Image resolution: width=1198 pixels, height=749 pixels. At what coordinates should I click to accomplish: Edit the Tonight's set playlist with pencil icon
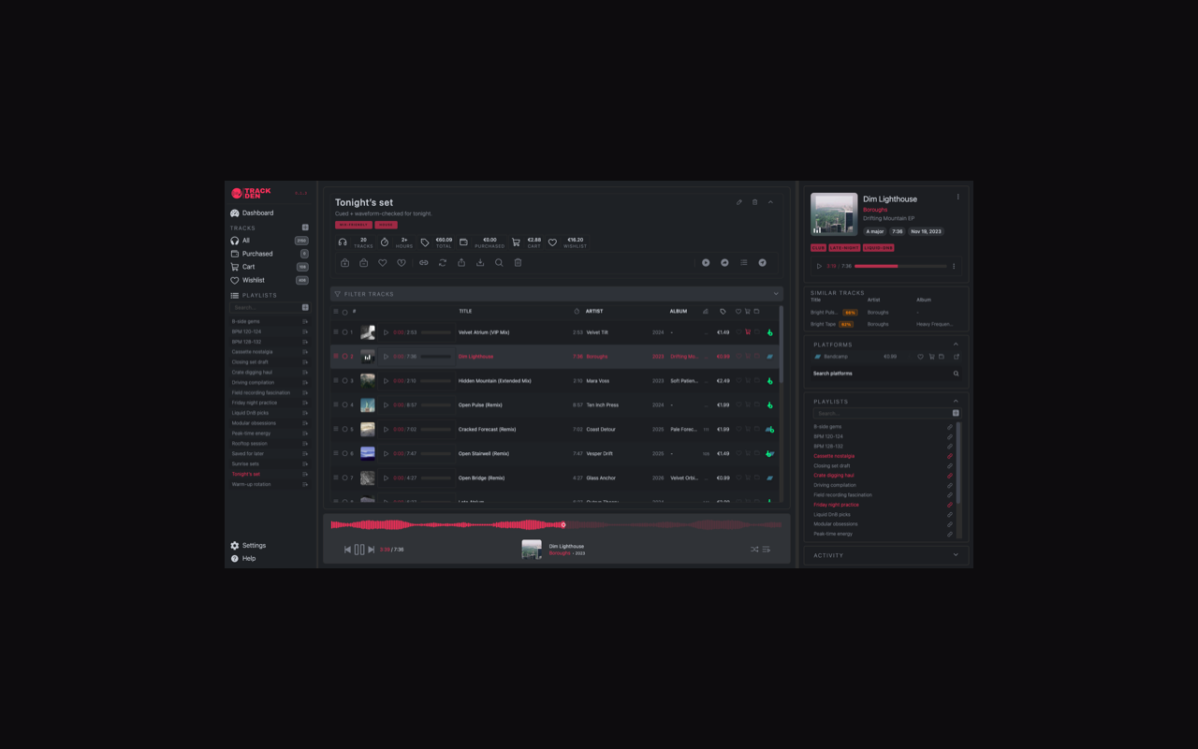[739, 202]
